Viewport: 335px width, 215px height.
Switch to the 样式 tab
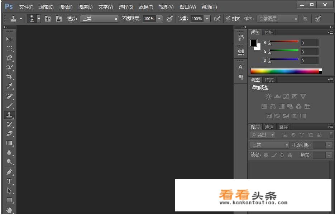click(x=269, y=80)
